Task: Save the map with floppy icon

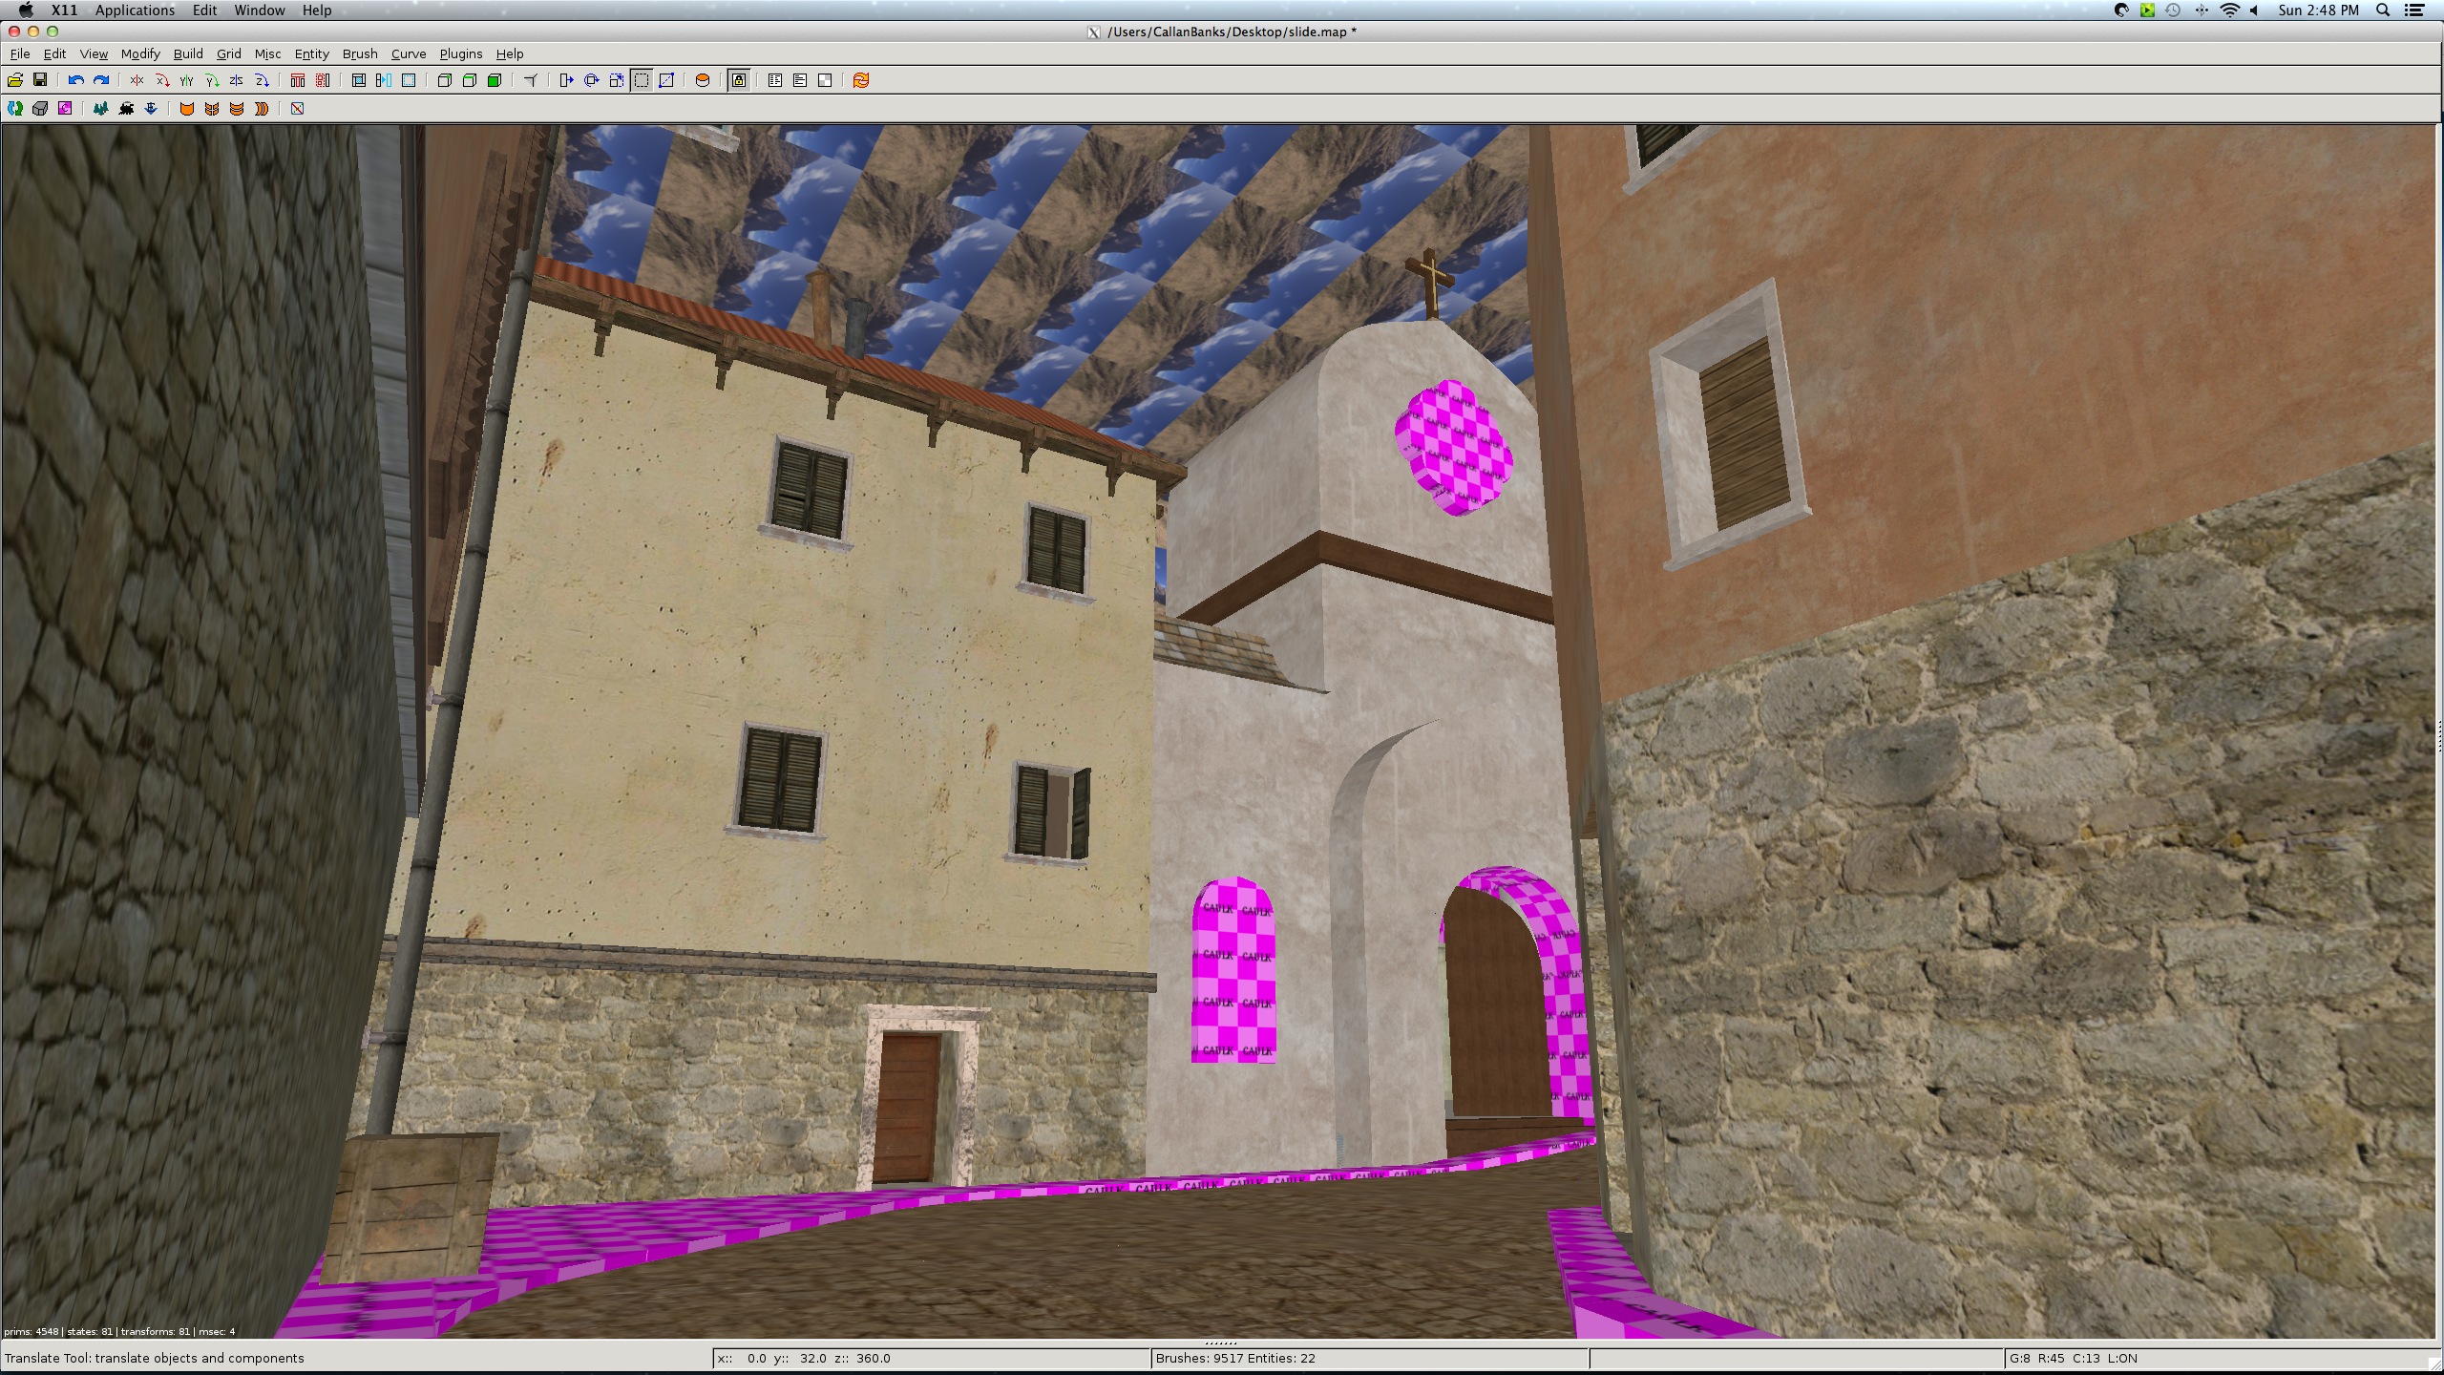Action: coord(40,80)
